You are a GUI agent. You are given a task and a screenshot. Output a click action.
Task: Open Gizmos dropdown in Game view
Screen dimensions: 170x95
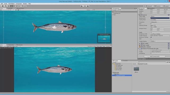point(108,46)
